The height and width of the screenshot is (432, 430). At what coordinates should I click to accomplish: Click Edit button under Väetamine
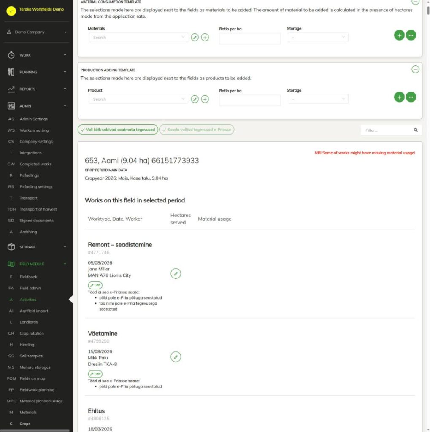point(95,374)
